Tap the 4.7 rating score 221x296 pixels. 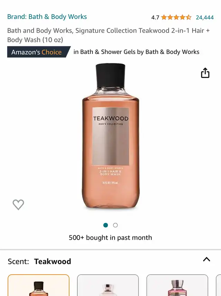click(x=155, y=18)
